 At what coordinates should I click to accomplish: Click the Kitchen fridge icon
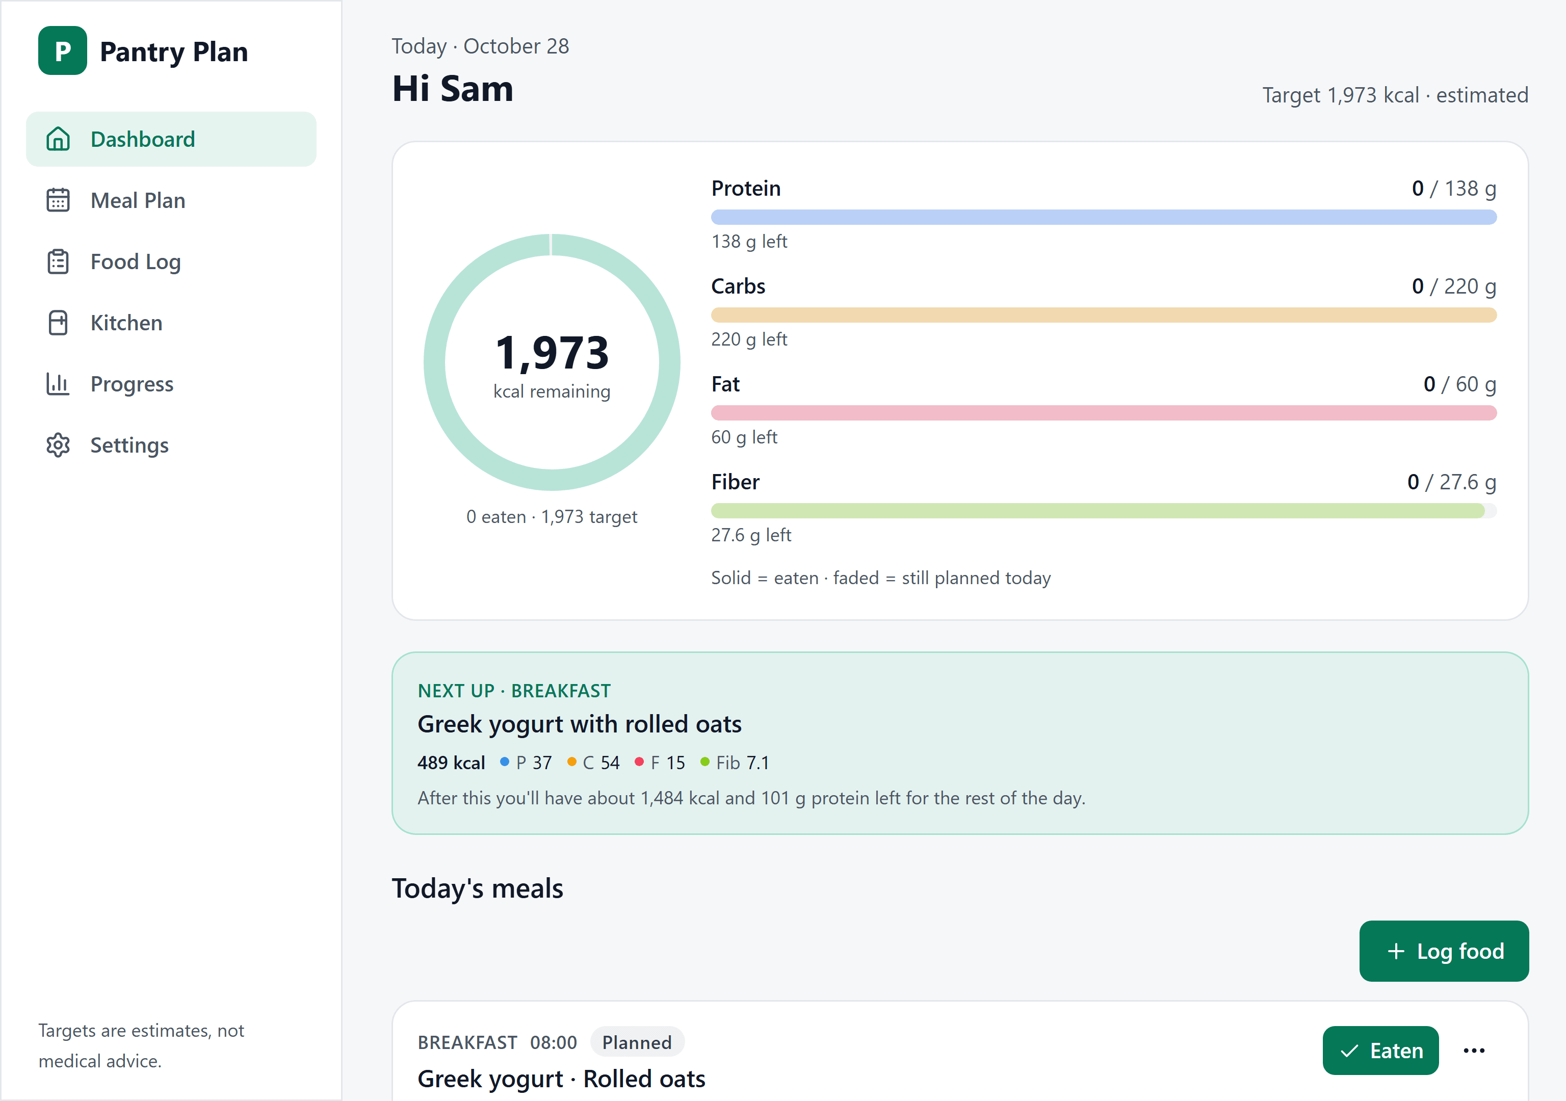(x=58, y=323)
